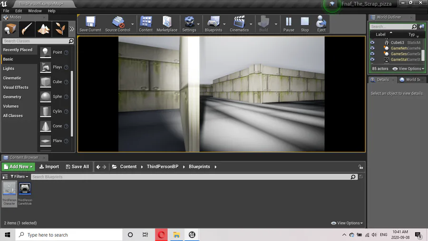Open World Outliner View Options
The height and width of the screenshot is (241, 428).
click(x=408, y=69)
